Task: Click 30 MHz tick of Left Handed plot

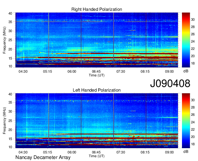Action: [x=10, y=111]
